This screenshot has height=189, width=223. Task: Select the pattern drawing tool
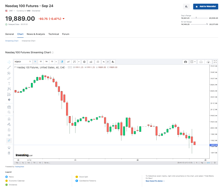pyautogui.click(x=9, y=89)
